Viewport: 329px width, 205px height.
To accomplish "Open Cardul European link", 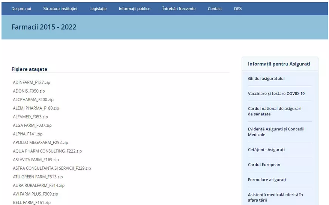I will pyautogui.click(x=264, y=165).
